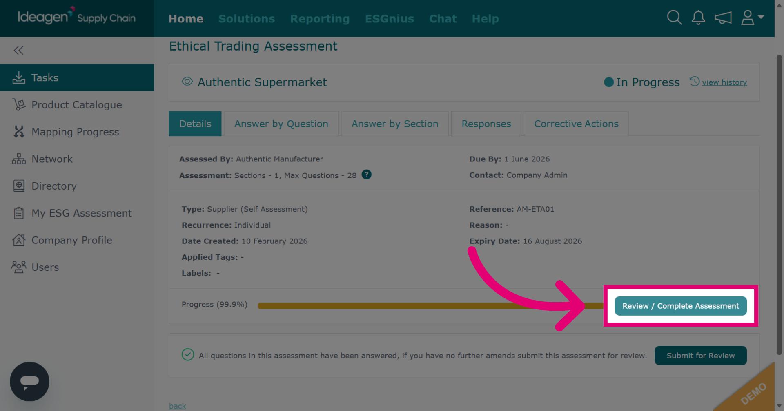The width and height of the screenshot is (784, 411).
Task: Open the Responses tab
Action: coord(486,124)
